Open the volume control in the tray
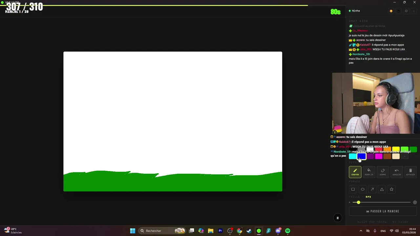Screen dimensions: 420x236 pyautogui.click(x=397, y=231)
